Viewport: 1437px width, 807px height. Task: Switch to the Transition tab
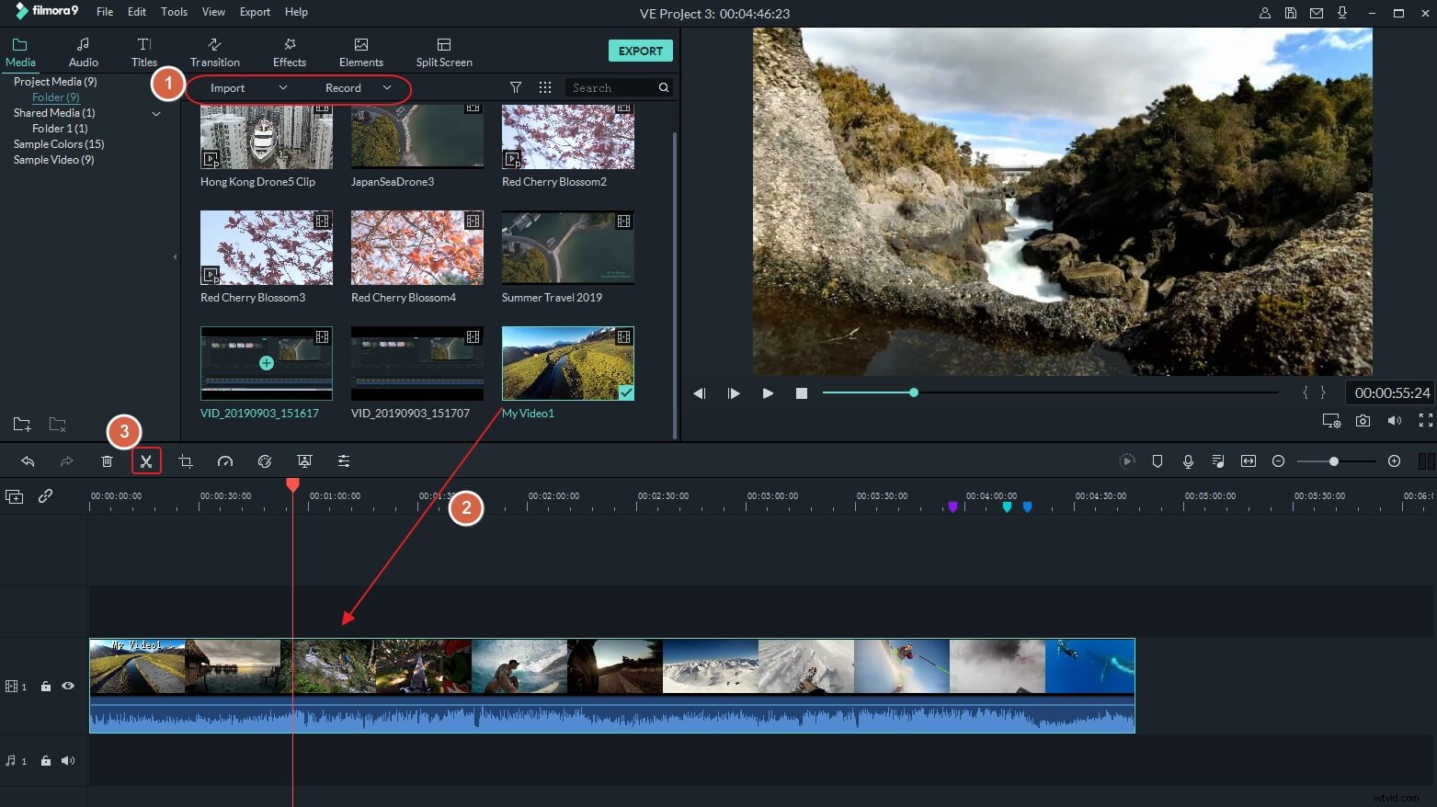coord(214,51)
